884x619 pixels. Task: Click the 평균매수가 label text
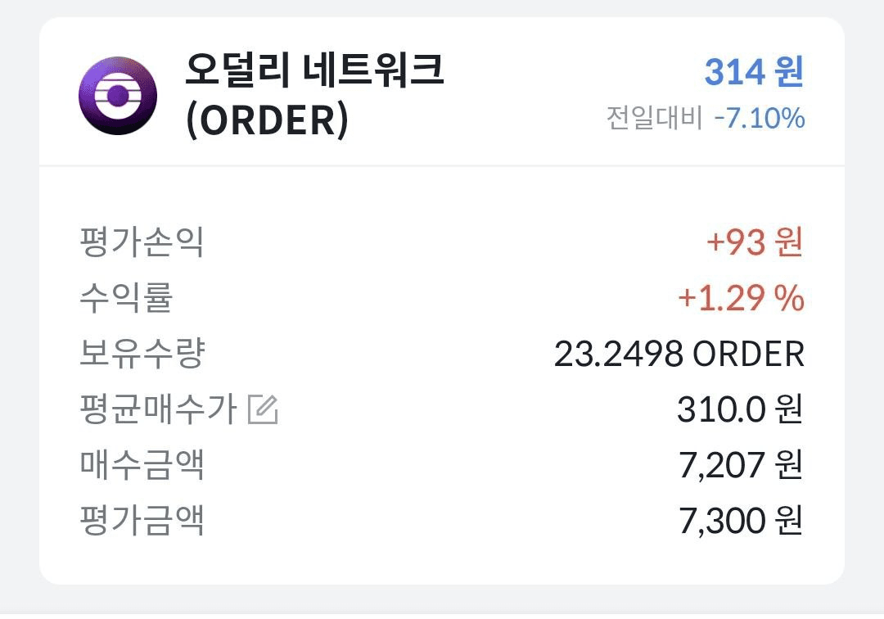point(158,409)
